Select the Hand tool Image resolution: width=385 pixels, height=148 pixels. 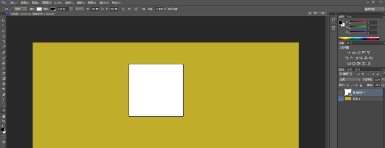pos(4,116)
